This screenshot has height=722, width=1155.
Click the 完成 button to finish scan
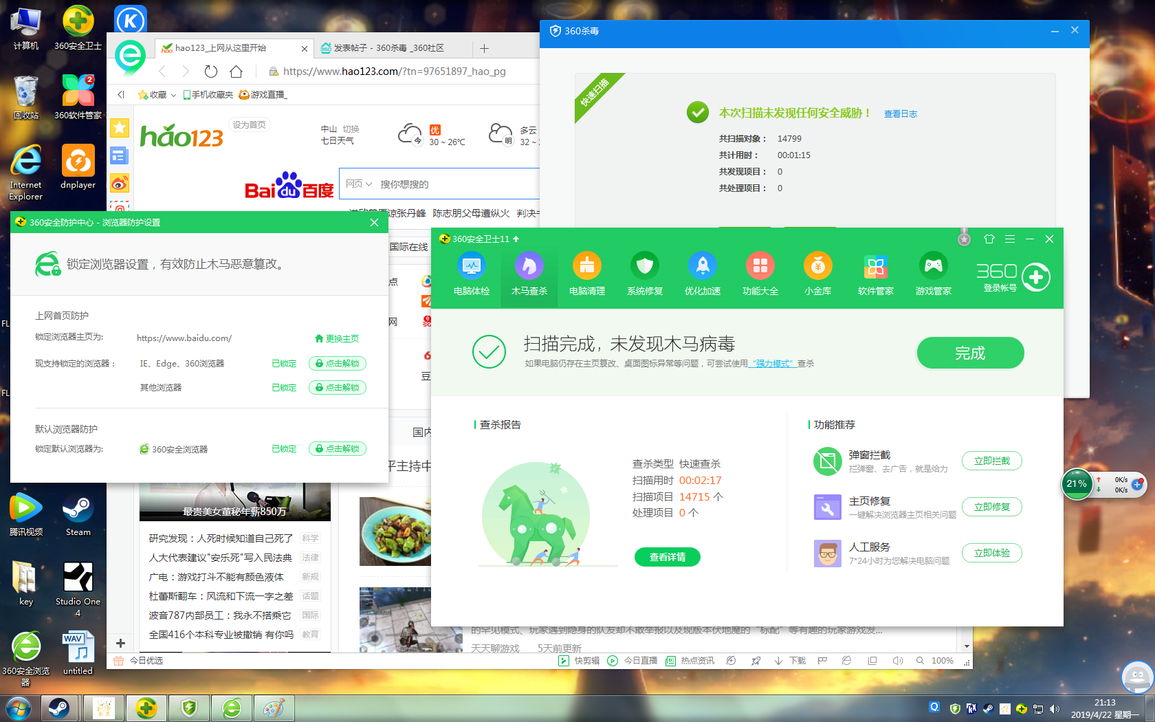tap(970, 352)
